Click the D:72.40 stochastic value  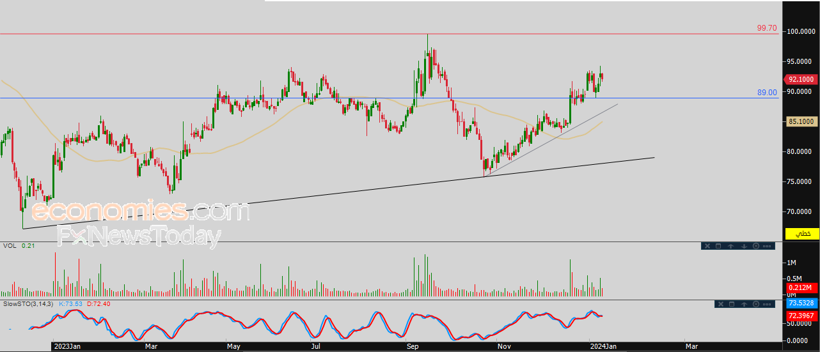(x=99, y=303)
